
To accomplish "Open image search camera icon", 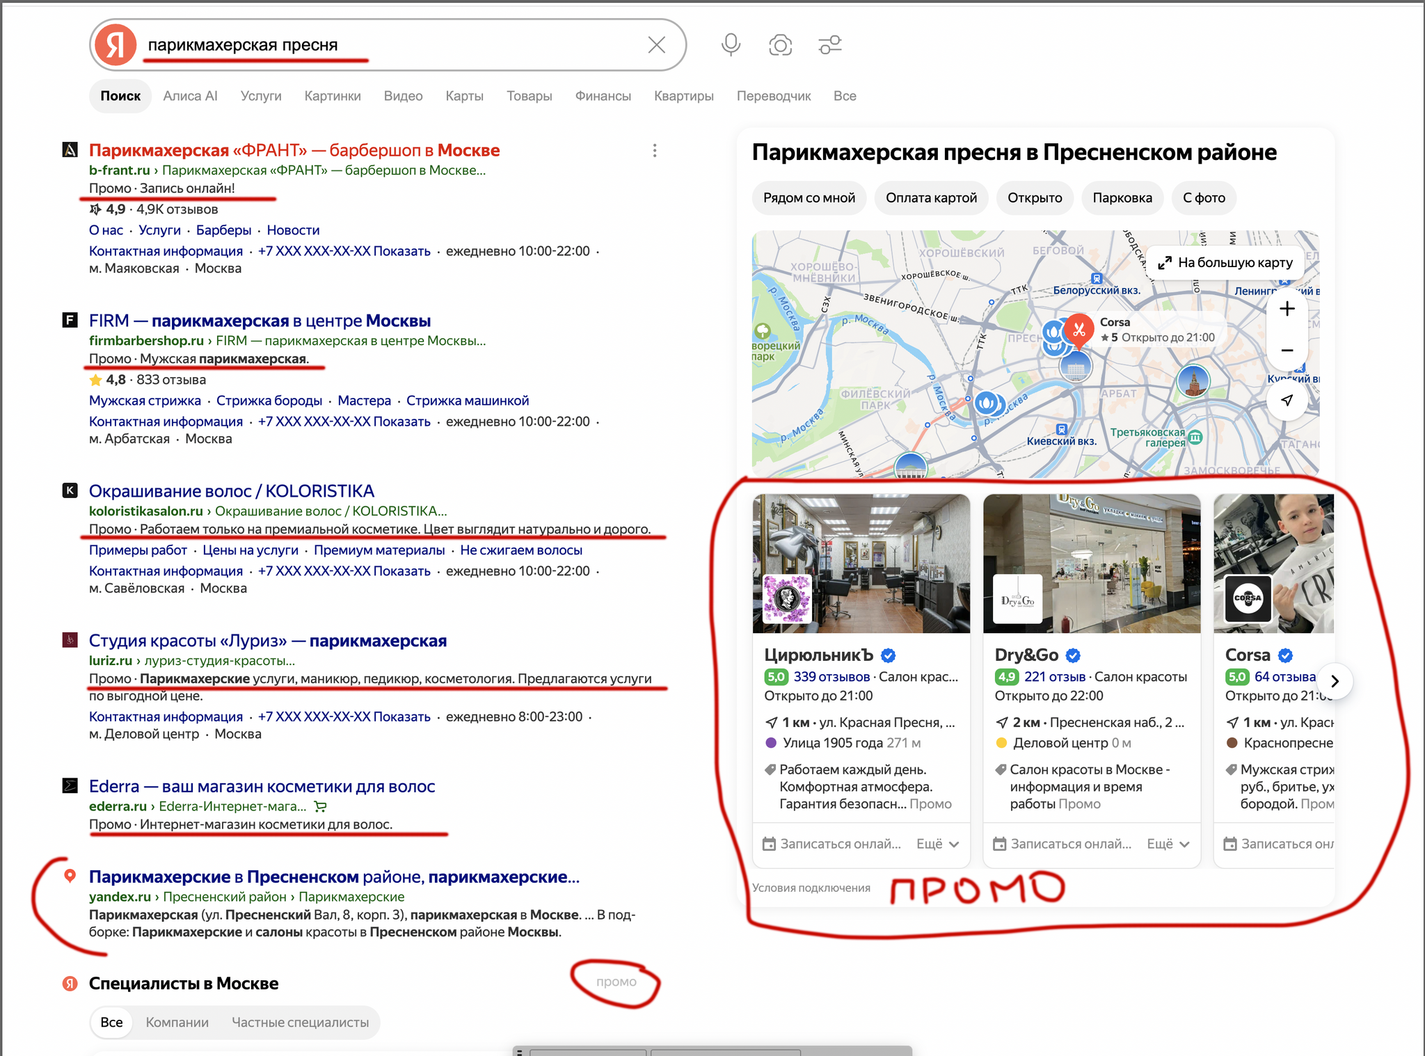I will pyautogui.click(x=780, y=45).
